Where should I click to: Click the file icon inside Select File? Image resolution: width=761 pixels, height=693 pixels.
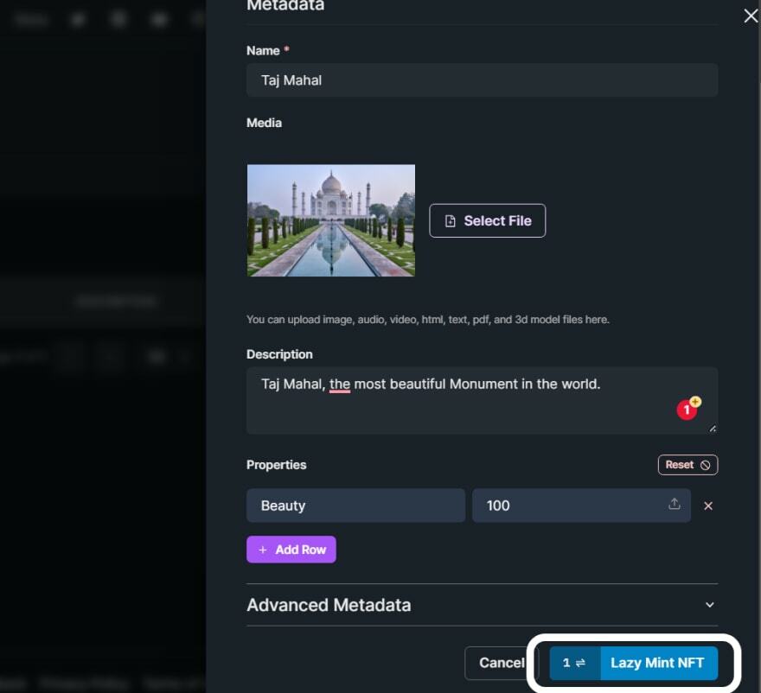click(450, 221)
